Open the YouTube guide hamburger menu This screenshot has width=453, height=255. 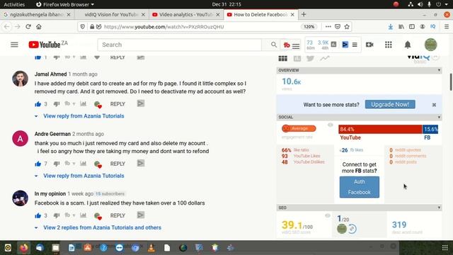pyautogui.click(x=14, y=45)
